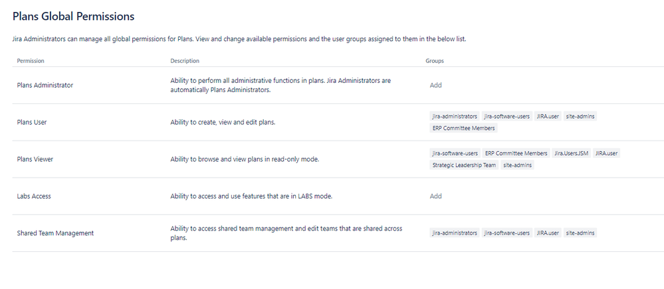The width and height of the screenshot is (664, 289).
Task: Select ERP Committee Members tag in Plans Viewer
Action: pyautogui.click(x=516, y=153)
